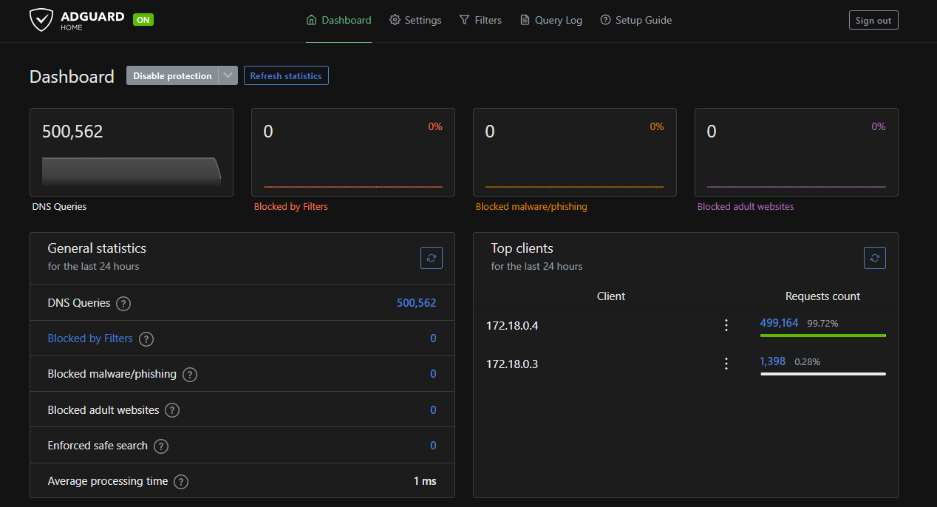Click the Top clients panel title
The image size is (937, 507).
(522, 248)
